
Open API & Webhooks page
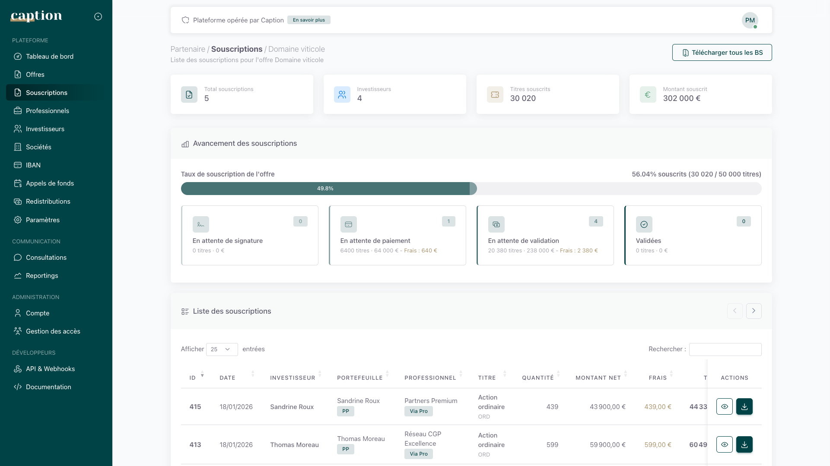[x=50, y=369]
